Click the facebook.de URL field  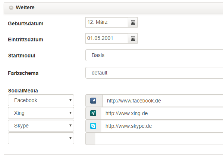pyautogui.click(x=163, y=101)
